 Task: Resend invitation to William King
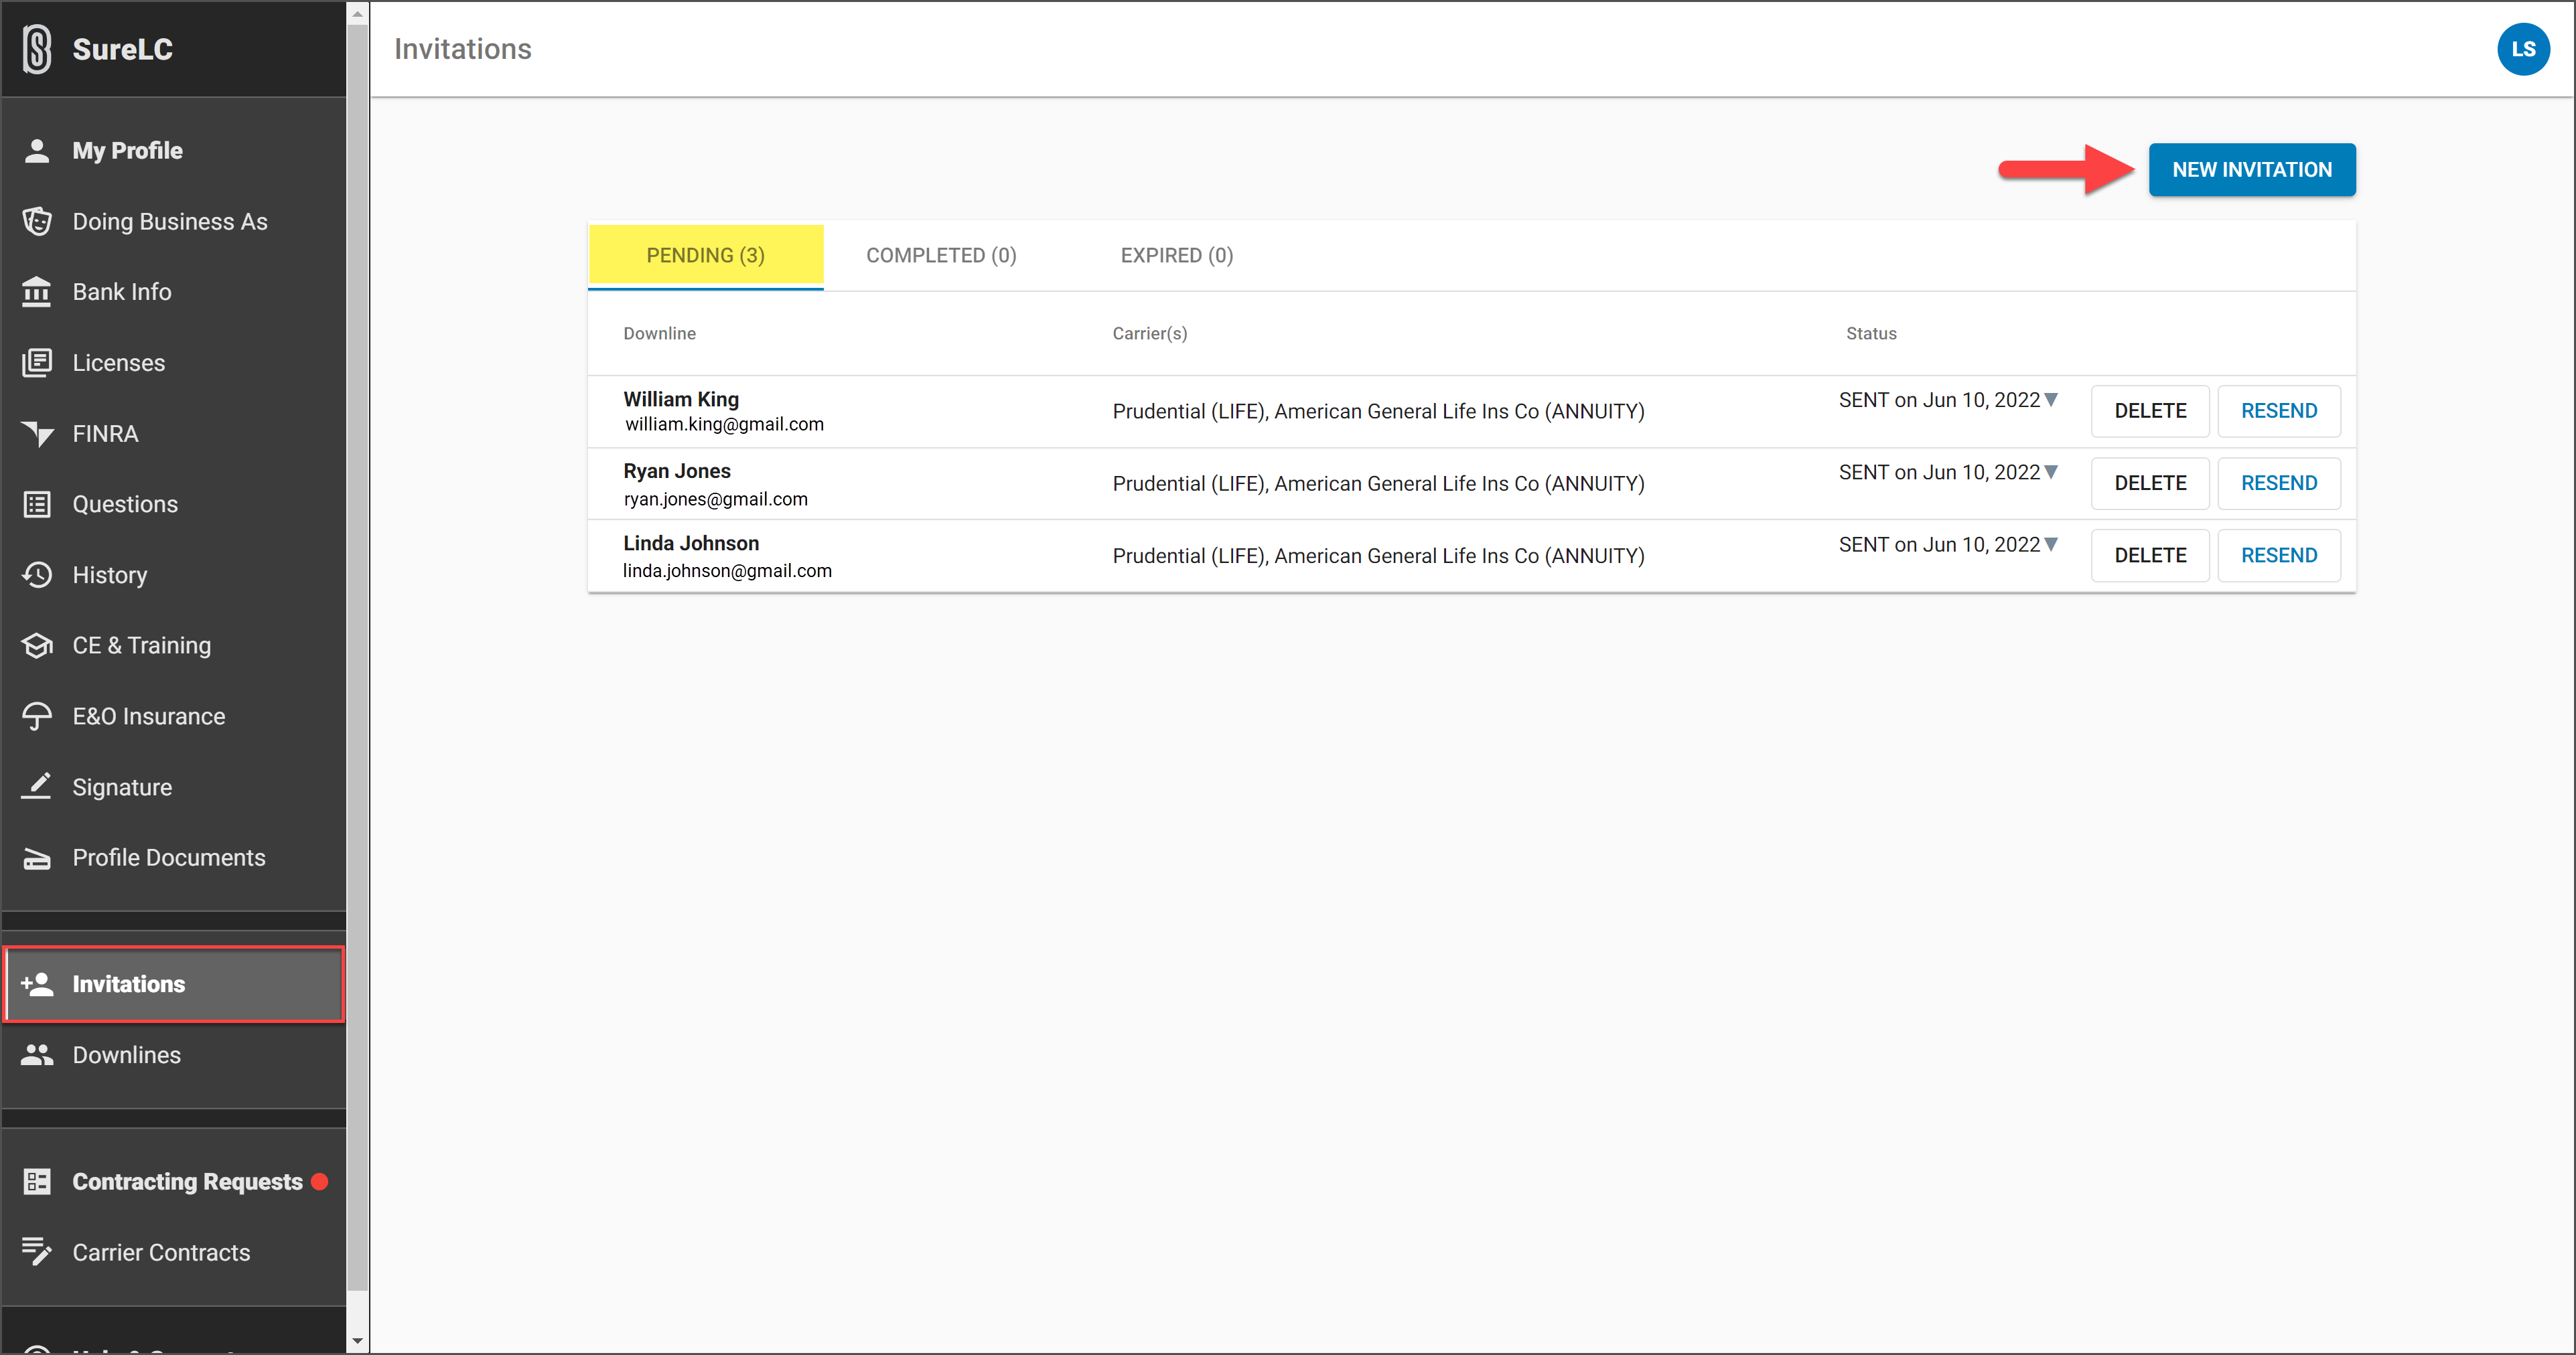[2278, 412]
